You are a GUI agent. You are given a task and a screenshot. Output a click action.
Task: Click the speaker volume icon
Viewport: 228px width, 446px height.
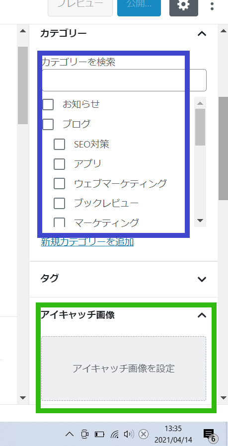[x=129, y=434]
